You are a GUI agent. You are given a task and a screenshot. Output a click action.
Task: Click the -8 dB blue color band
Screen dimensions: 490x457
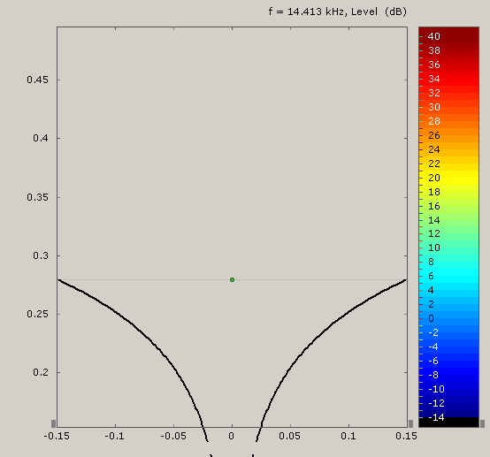(x=448, y=375)
